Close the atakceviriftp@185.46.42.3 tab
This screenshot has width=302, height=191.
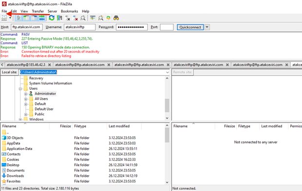click(50, 64)
